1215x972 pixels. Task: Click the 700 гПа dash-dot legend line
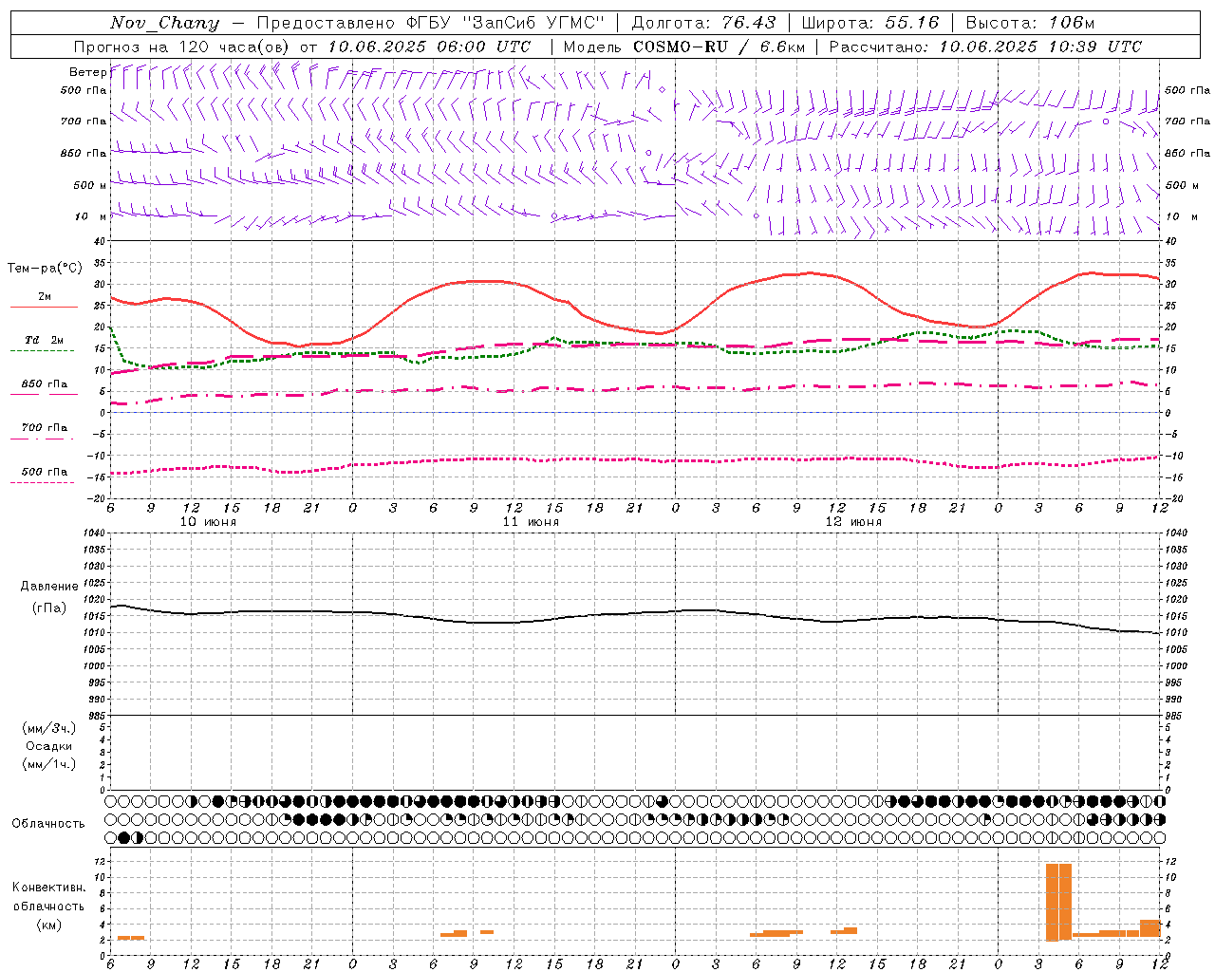44,438
